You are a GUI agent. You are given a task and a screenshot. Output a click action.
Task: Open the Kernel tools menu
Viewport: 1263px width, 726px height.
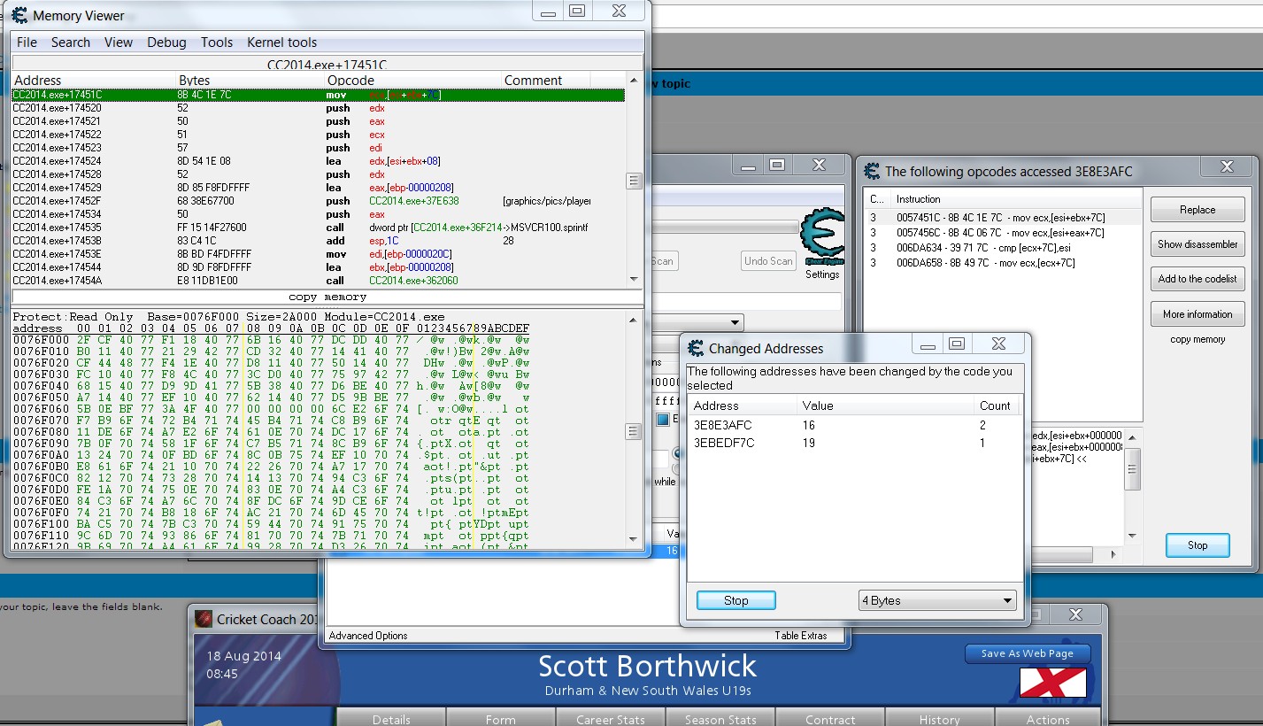tap(281, 42)
